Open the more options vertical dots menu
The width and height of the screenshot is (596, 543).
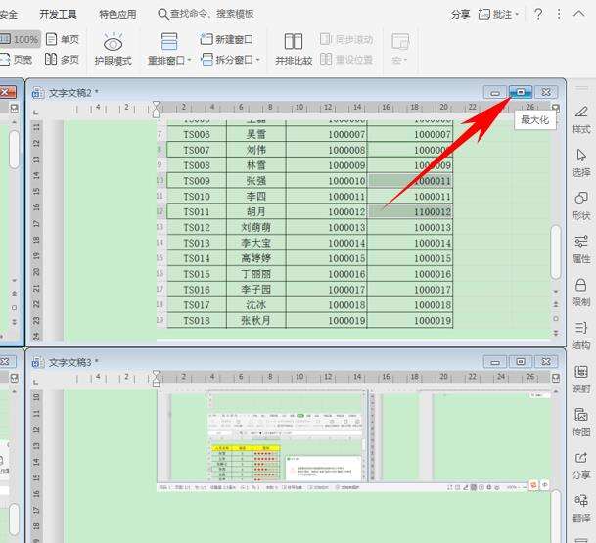(559, 15)
